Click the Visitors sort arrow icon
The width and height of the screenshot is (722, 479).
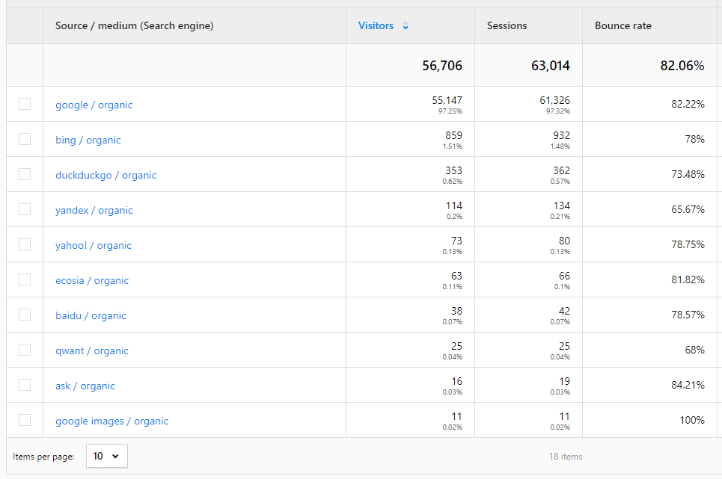tap(406, 26)
